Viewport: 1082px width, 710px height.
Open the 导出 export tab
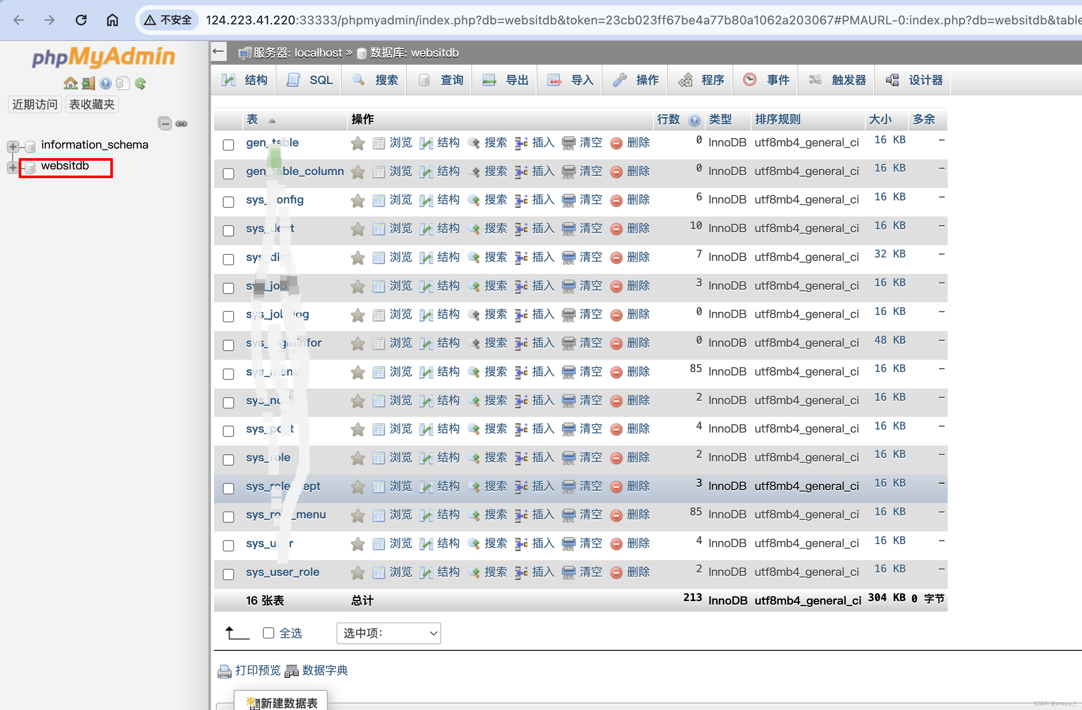505,80
